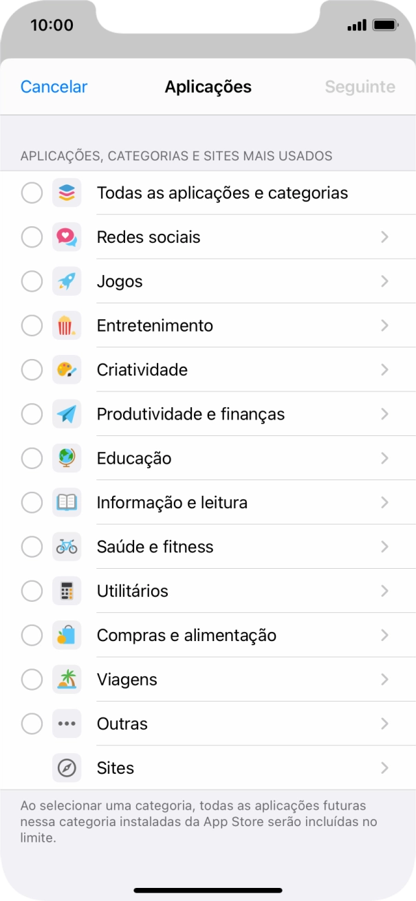Tap Cancelar to dismiss the screen
416x901 pixels.
point(53,87)
